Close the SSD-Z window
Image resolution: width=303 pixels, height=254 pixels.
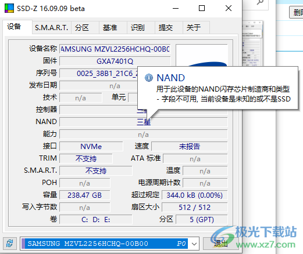click(x=229, y=8)
